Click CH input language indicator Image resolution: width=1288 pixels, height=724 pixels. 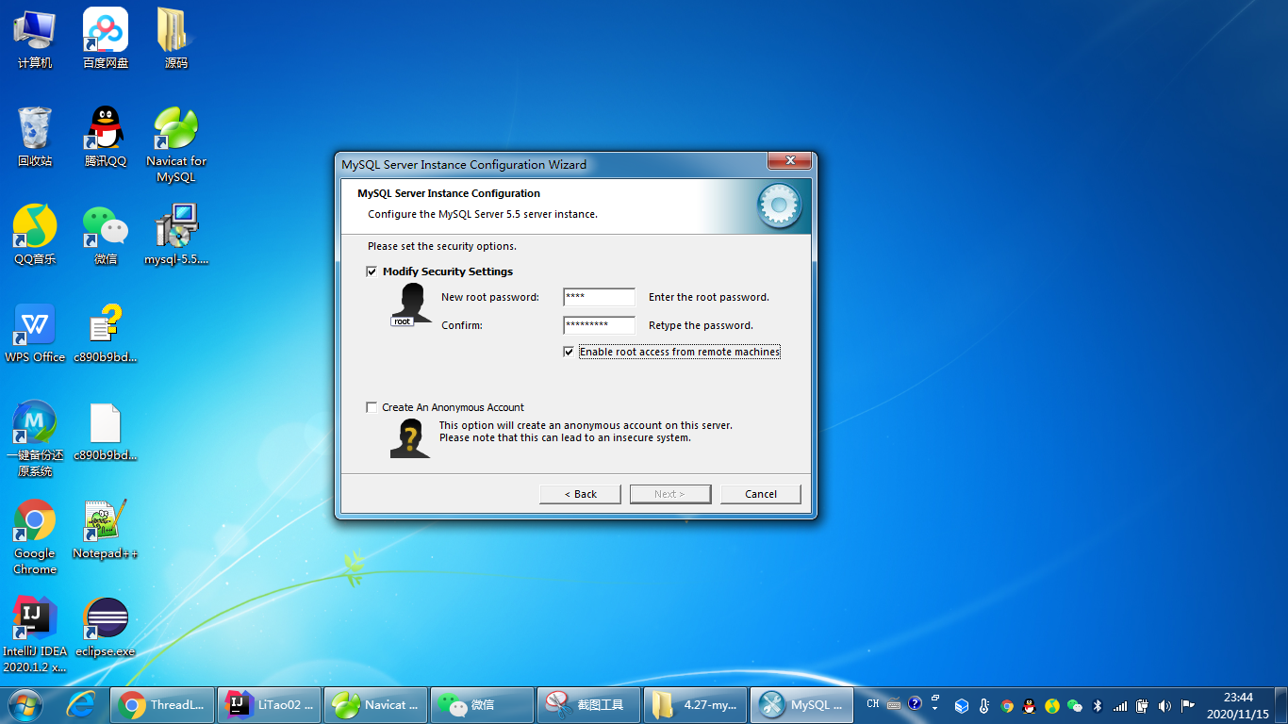pos(872,704)
